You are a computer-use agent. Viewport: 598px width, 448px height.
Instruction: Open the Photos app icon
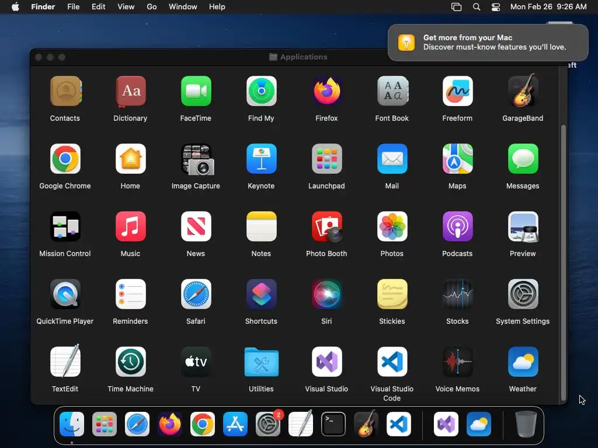tap(392, 226)
